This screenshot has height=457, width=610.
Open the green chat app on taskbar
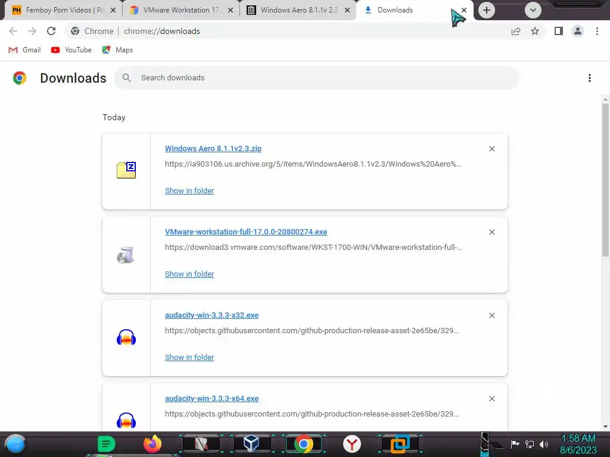[x=106, y=444]
